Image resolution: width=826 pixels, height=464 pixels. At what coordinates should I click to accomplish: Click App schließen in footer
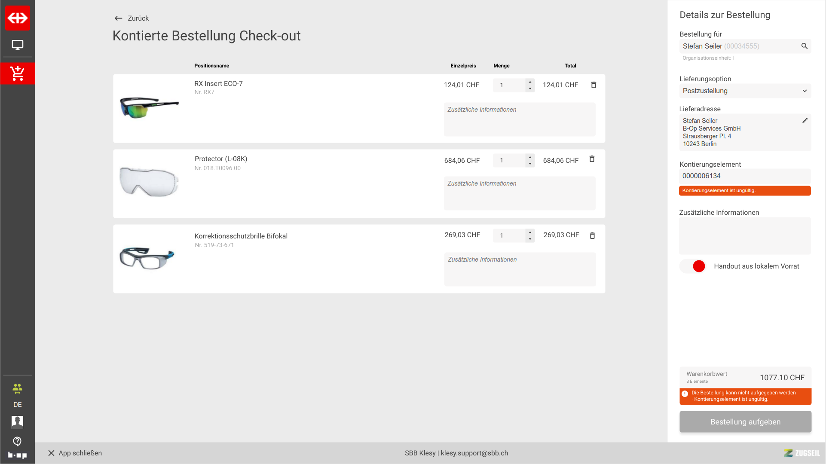[75, 453]
